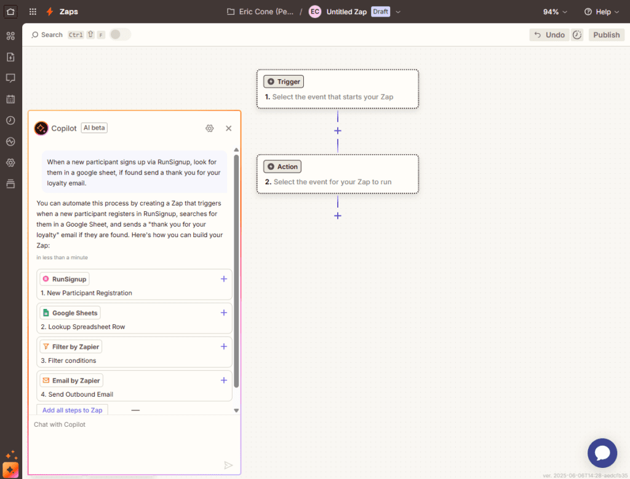Add the Email by Zapier step with plus
Screen dimensions: 630x479
click(224, 380)
